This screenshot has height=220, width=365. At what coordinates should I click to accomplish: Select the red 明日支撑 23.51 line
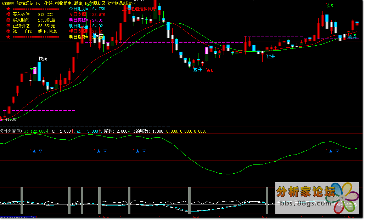pos(86,31)
